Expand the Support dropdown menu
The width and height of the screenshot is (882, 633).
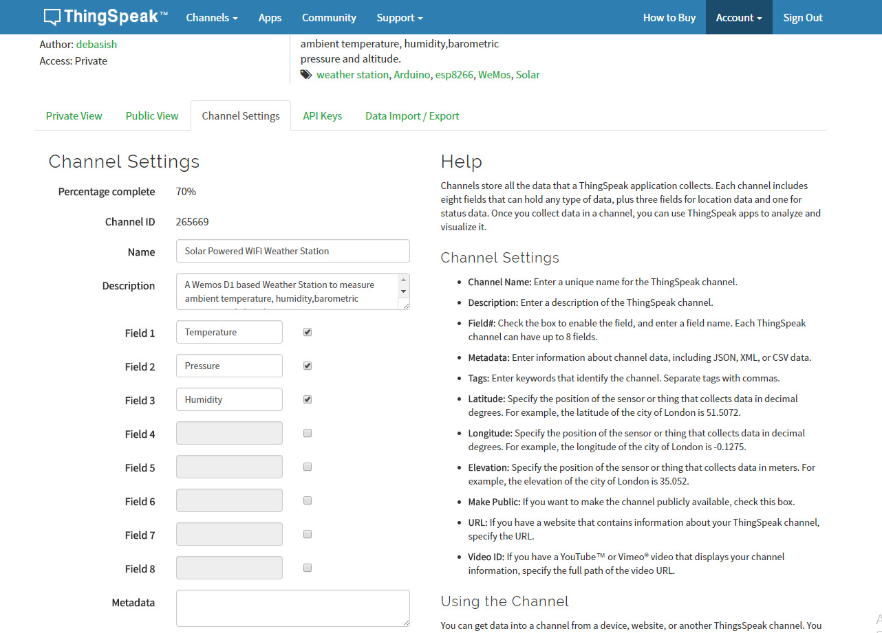[x=399, y=18]
